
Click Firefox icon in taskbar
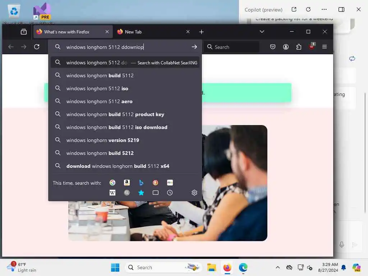[227, 267]
